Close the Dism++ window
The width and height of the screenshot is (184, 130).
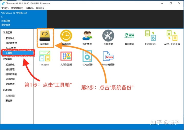click(179, 3)
